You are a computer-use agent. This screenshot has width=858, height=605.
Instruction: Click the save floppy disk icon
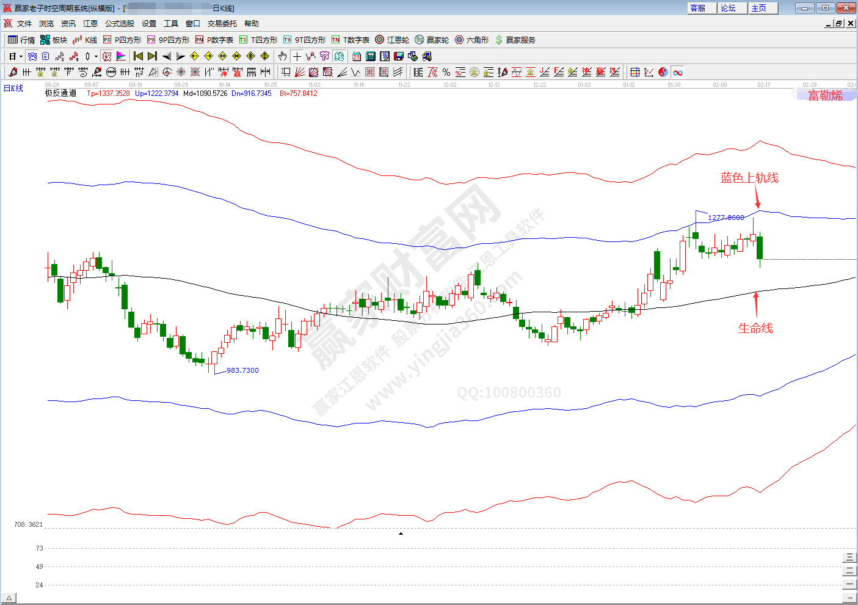(x=399, y=56)
